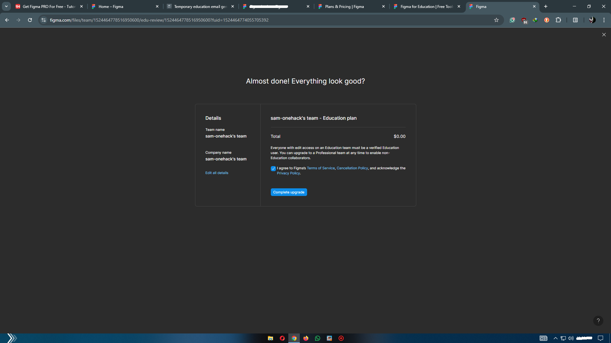This screenshot has height=343, width=611.
Task: Go back to previous page
Action: click(x=7, y=20)
